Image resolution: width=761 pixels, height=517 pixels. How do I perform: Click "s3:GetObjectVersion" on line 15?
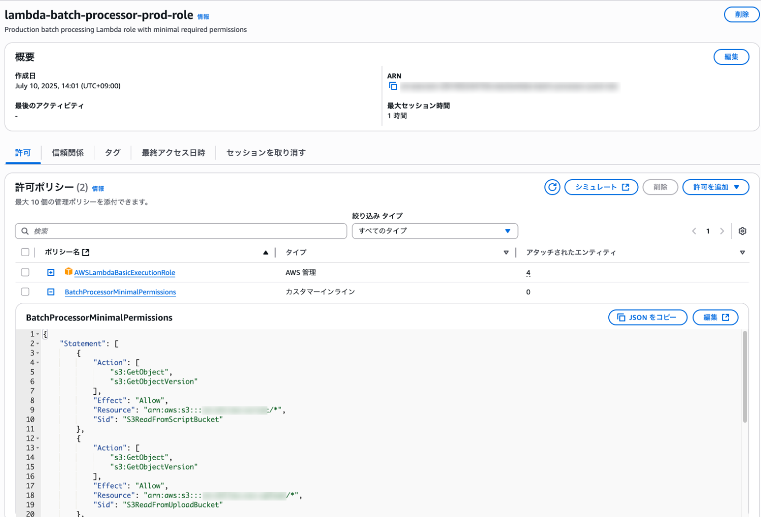[154, 467]
